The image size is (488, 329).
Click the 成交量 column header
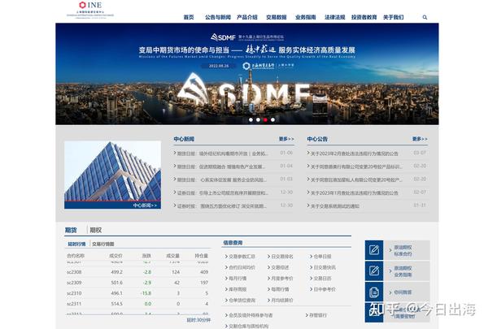pyautogui.click(x=172, y=256)
